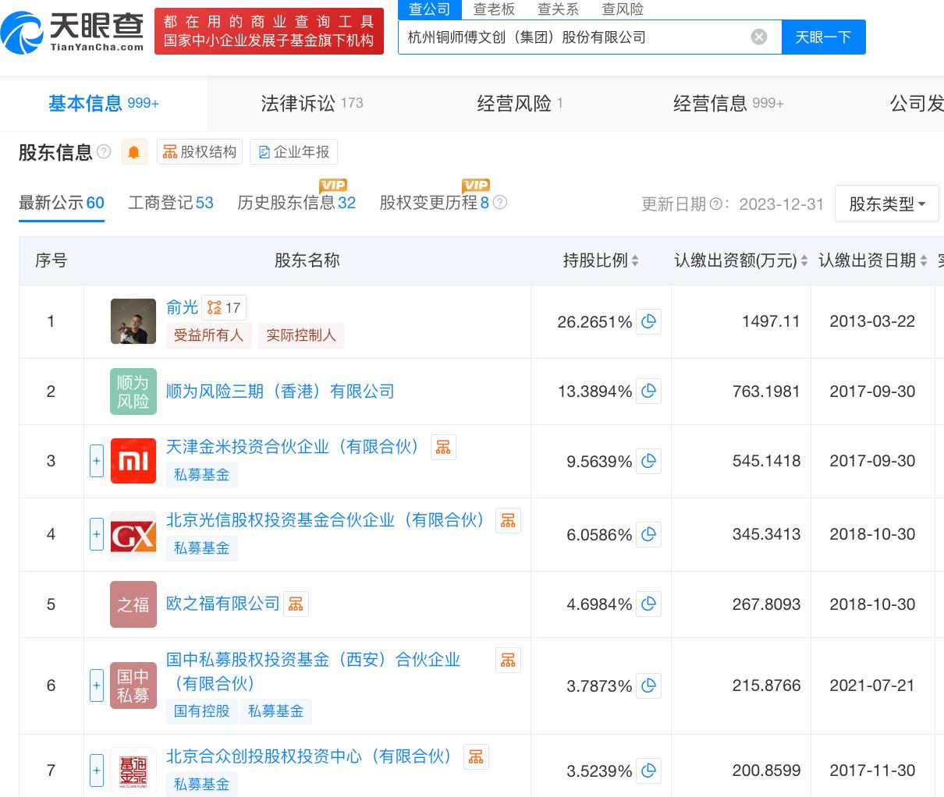
Task: Click pie chart icon next to 俞光's stake
Action: [x=648, y=321]
